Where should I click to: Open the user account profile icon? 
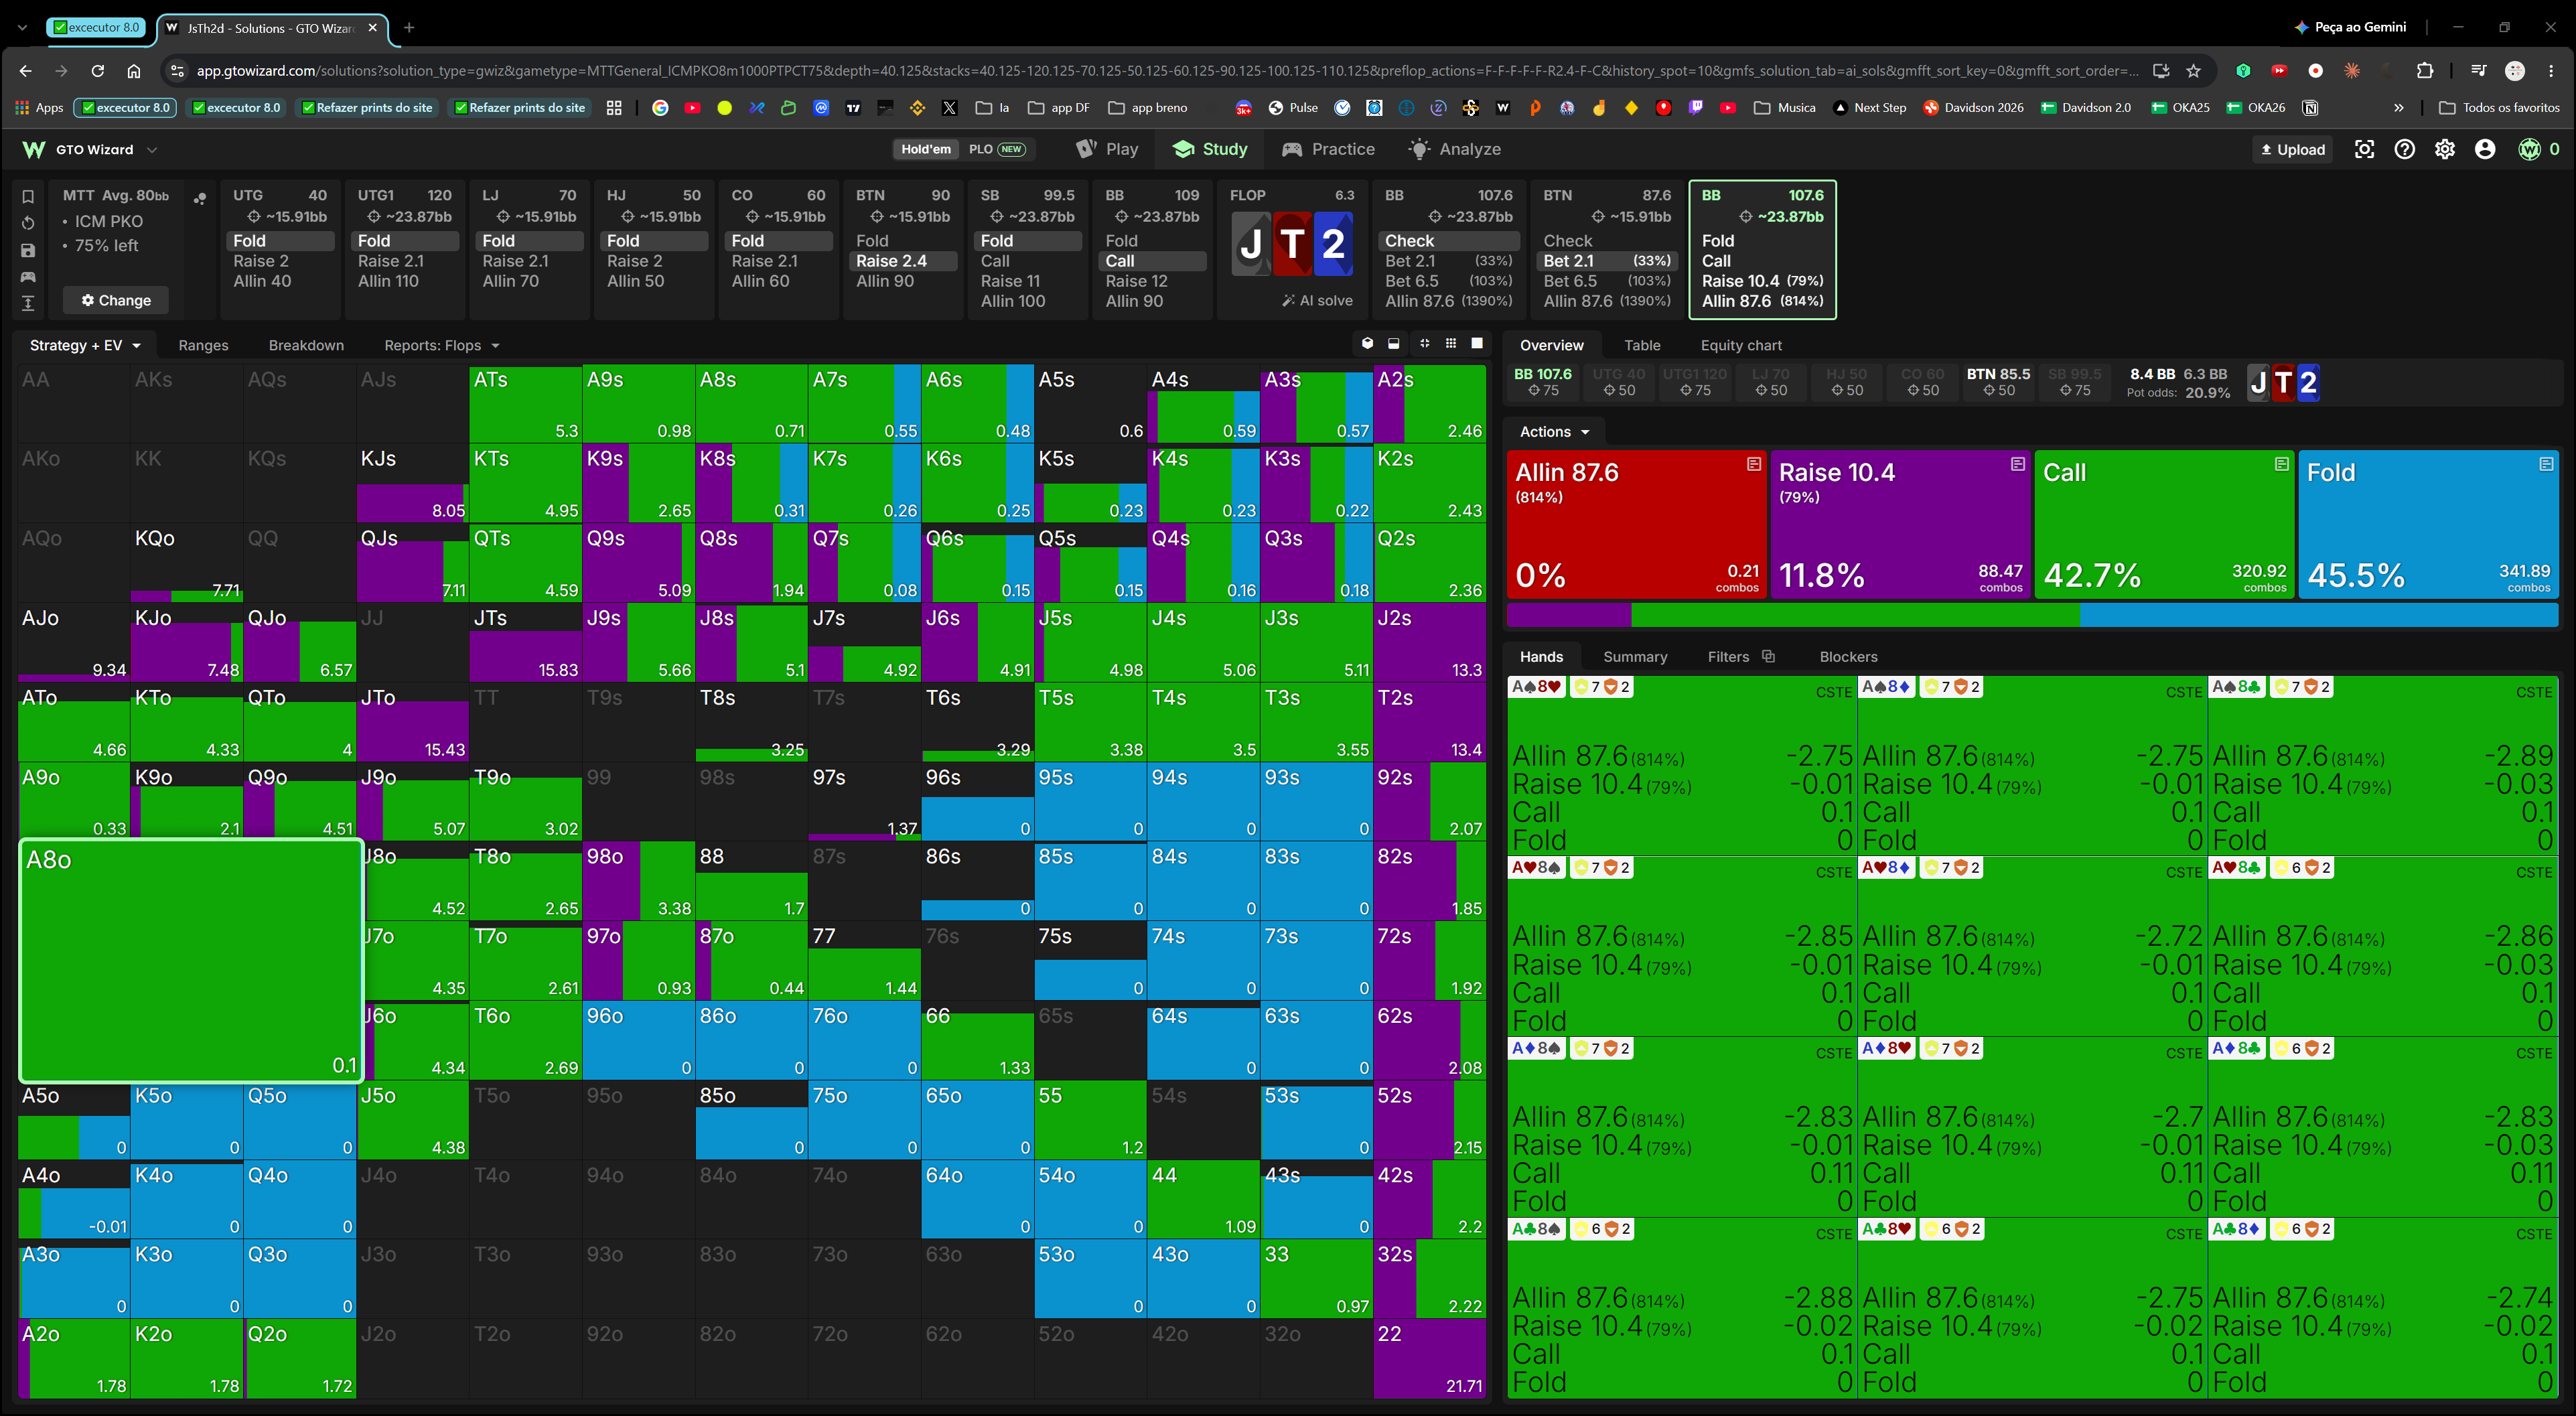[2485, 149]
